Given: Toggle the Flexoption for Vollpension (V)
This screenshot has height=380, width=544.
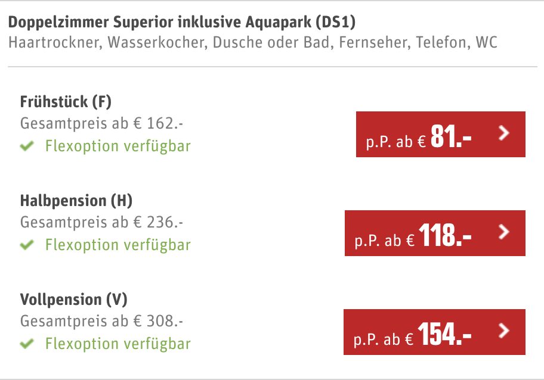Looking at the screenshot, I should (x=116, y=343).
